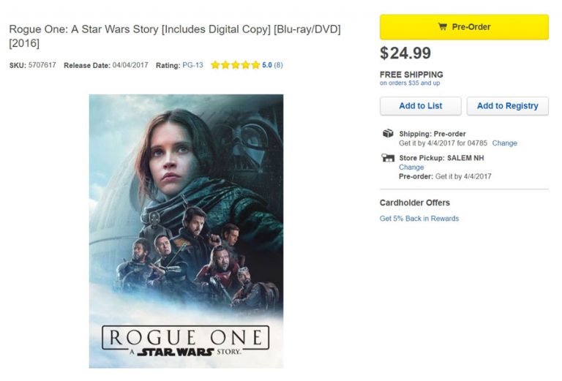Change the store pickup location

pyautogui.click(x=411, y=167)
